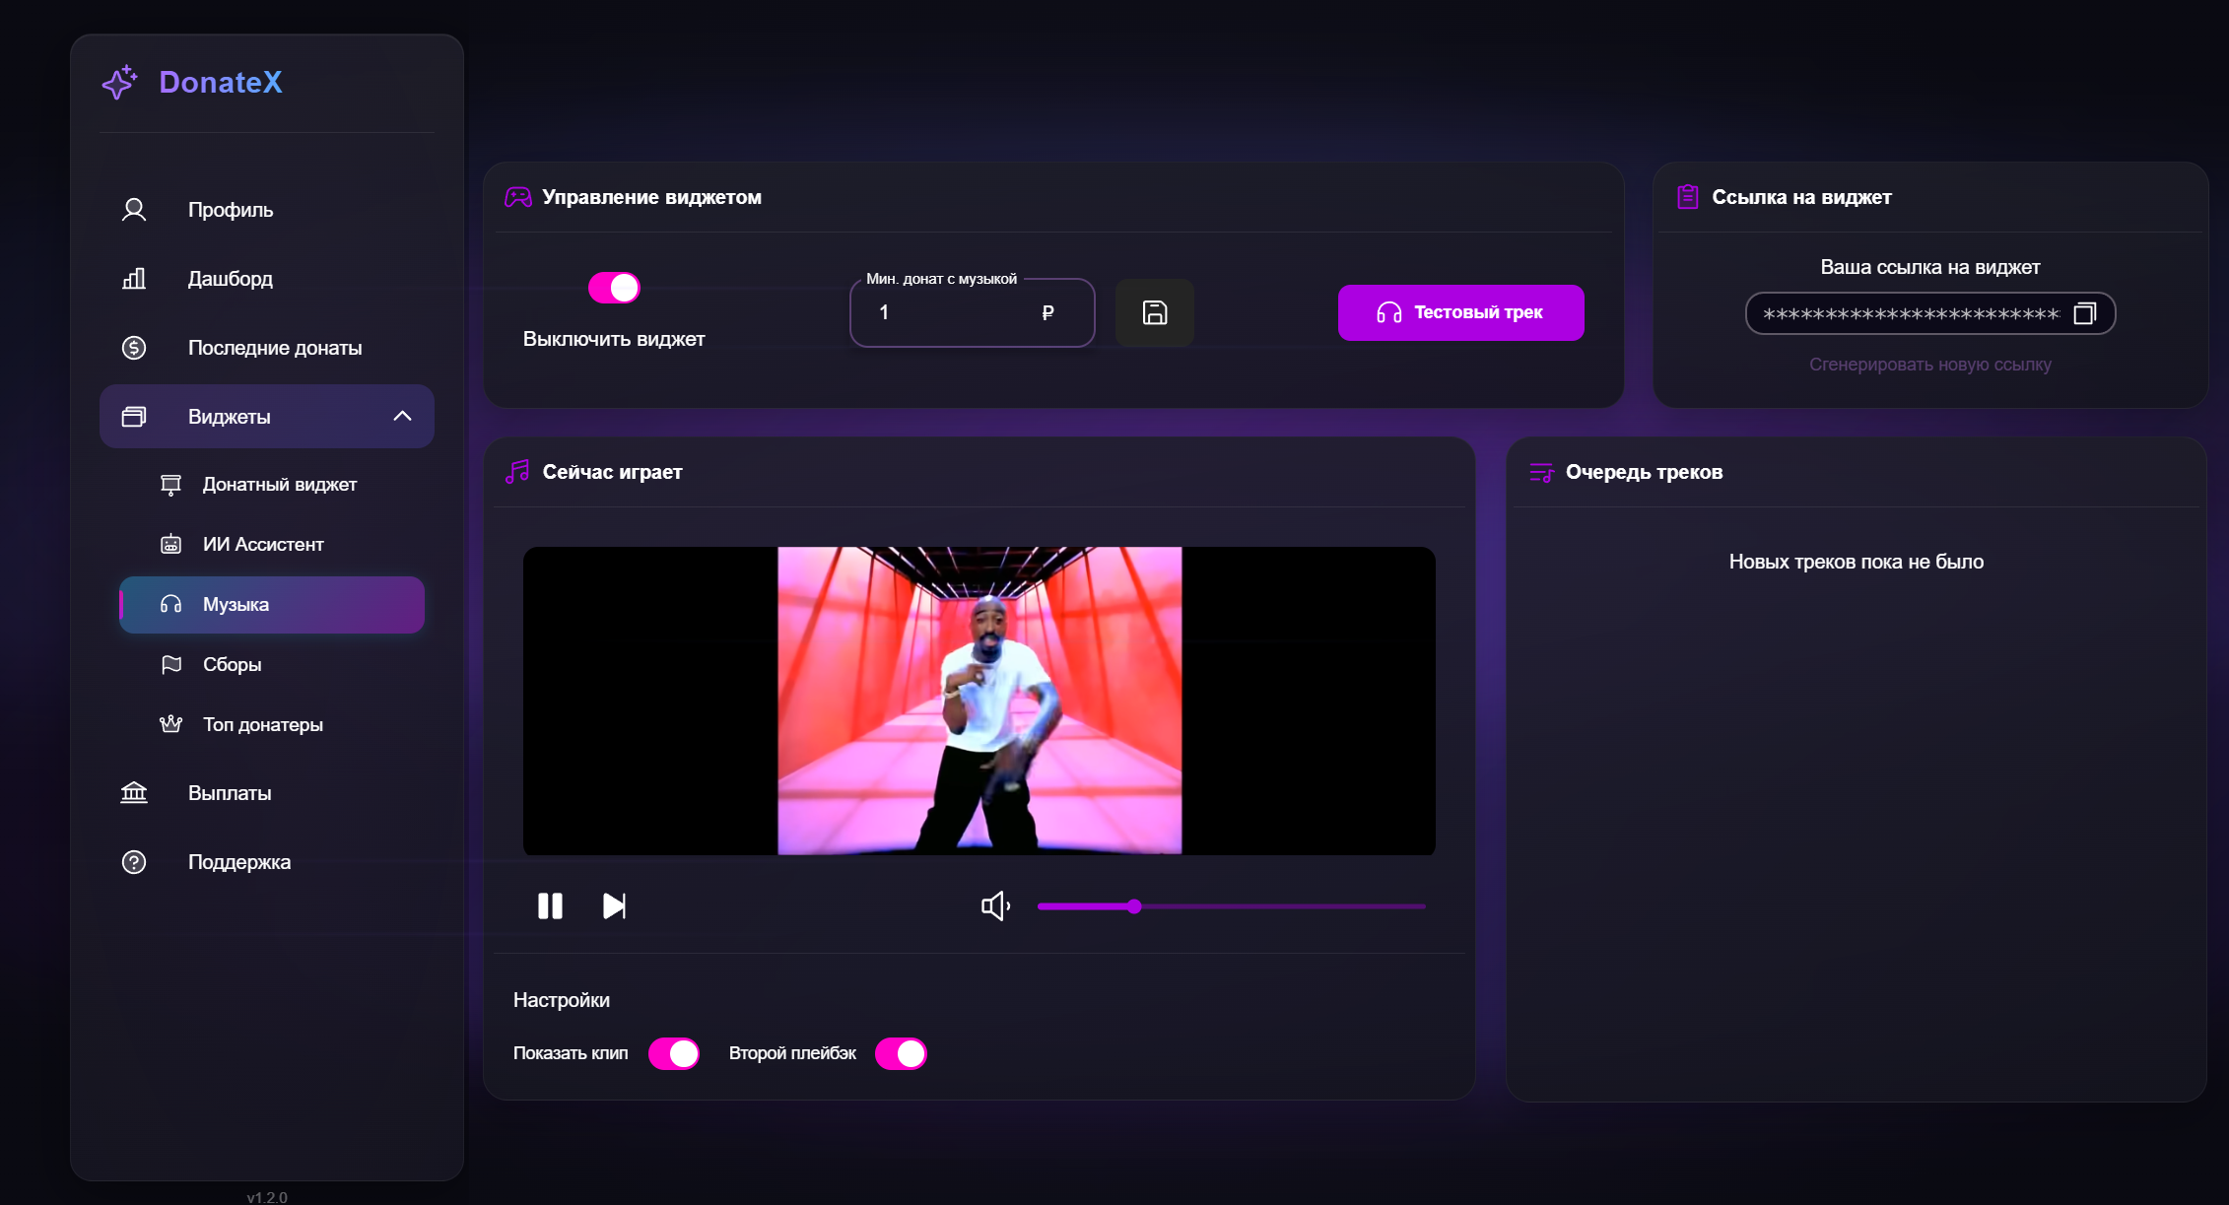Screen dimensions: 2229x1205
Task: Collapse the Виджеты section chevron
Action: (402, 416)
